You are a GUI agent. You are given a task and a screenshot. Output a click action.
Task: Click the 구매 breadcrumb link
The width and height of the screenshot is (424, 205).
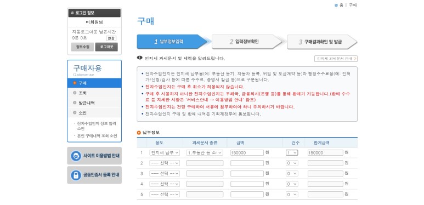[353, 5]
